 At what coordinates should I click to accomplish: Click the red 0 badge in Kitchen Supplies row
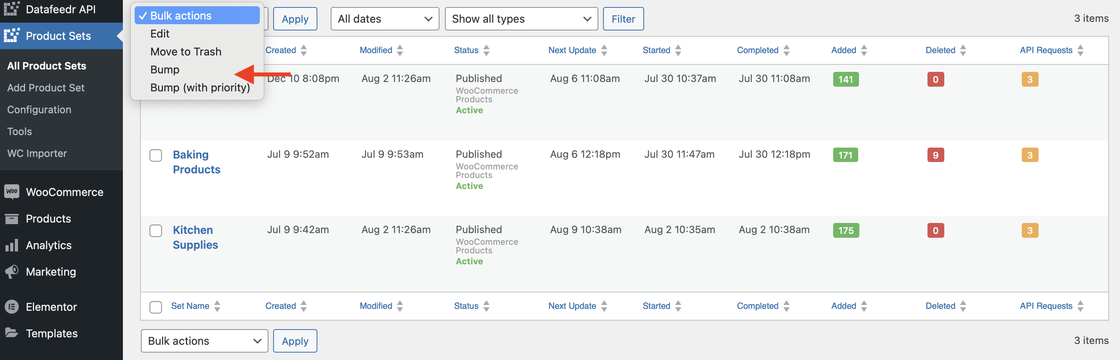935,230
